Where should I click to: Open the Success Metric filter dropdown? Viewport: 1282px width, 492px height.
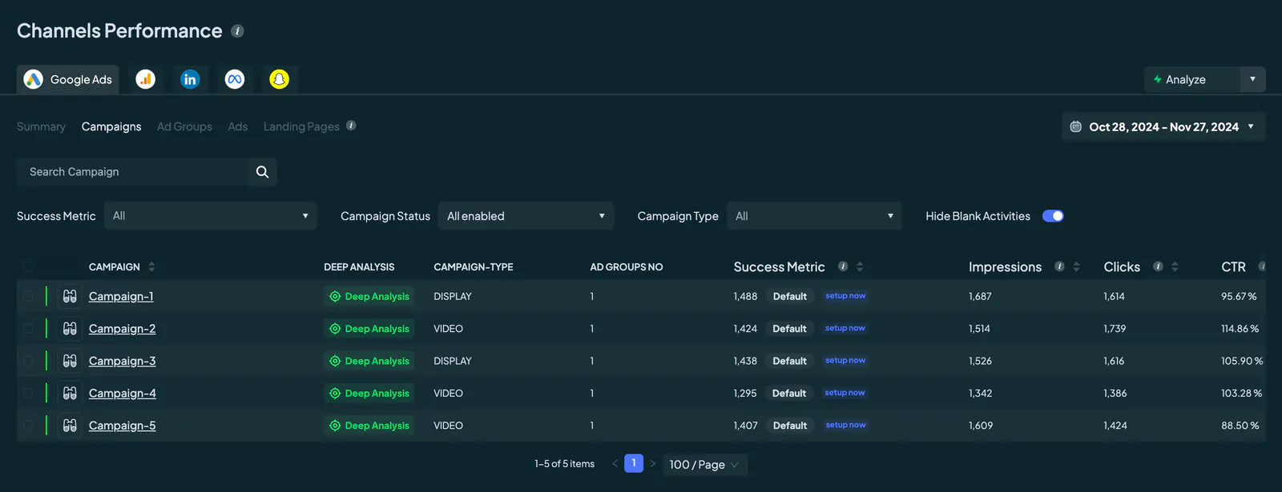point(211,216)
